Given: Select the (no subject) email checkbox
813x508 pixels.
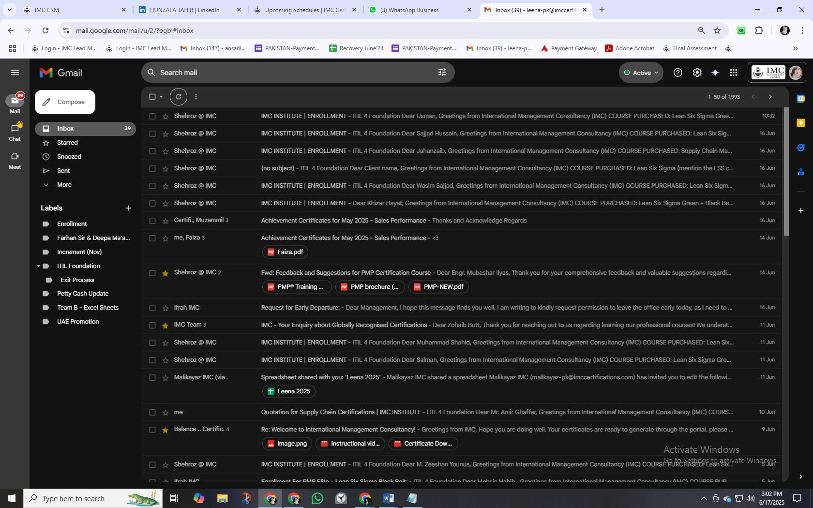Looking at the screenshot, I should coord(152,168).
